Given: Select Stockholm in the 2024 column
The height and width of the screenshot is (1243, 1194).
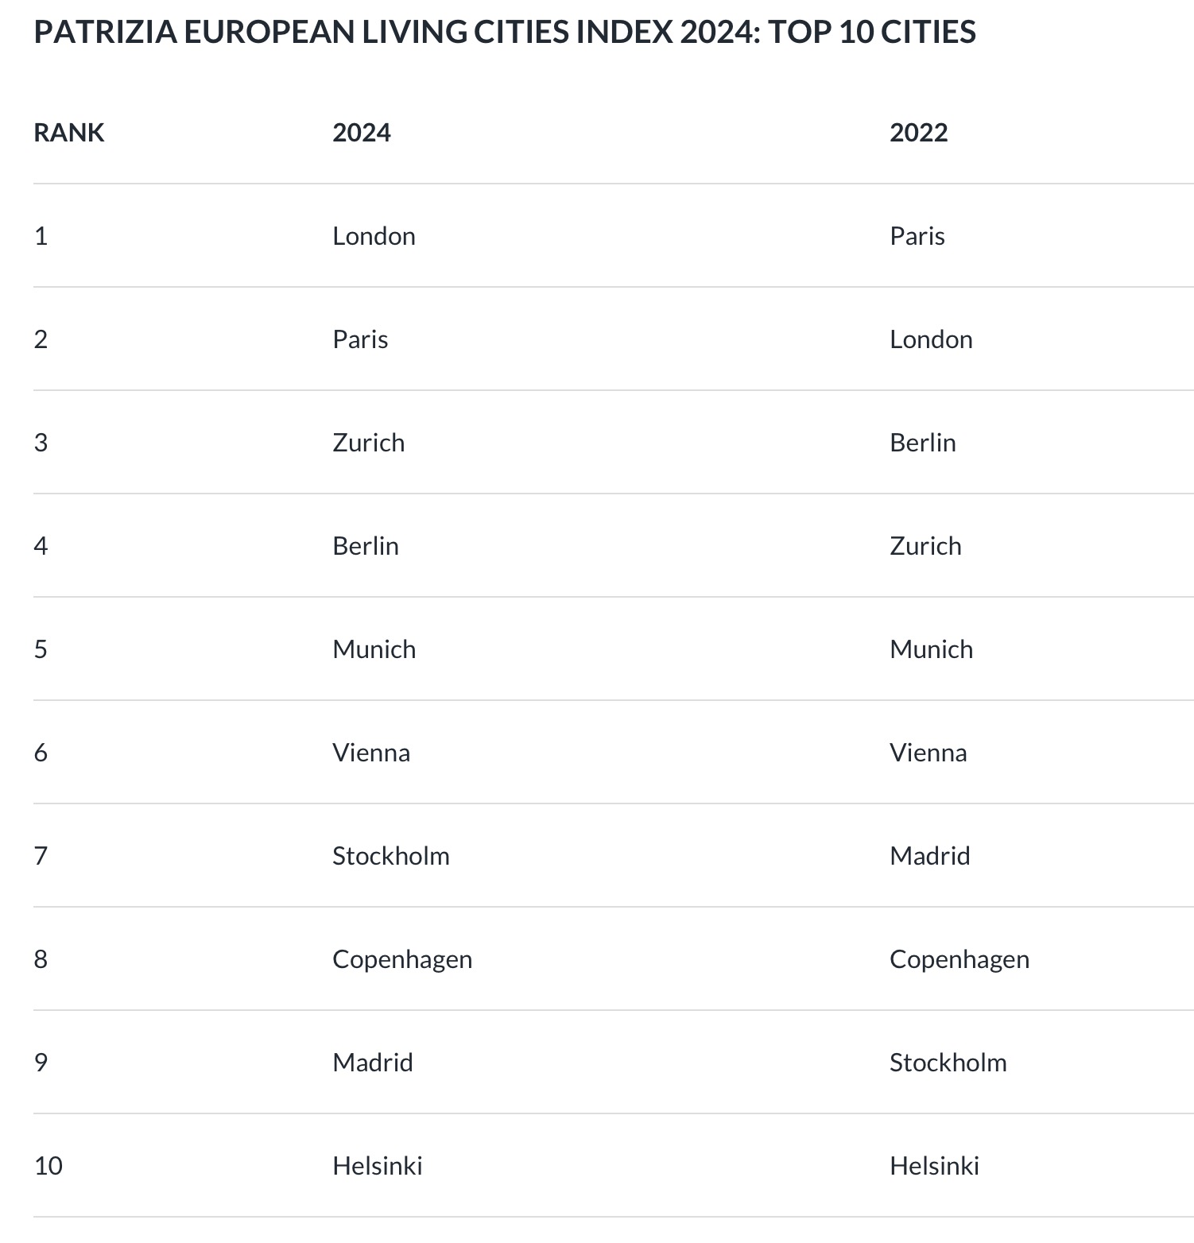Looking at the screenshot, I should tap(391, 856).
